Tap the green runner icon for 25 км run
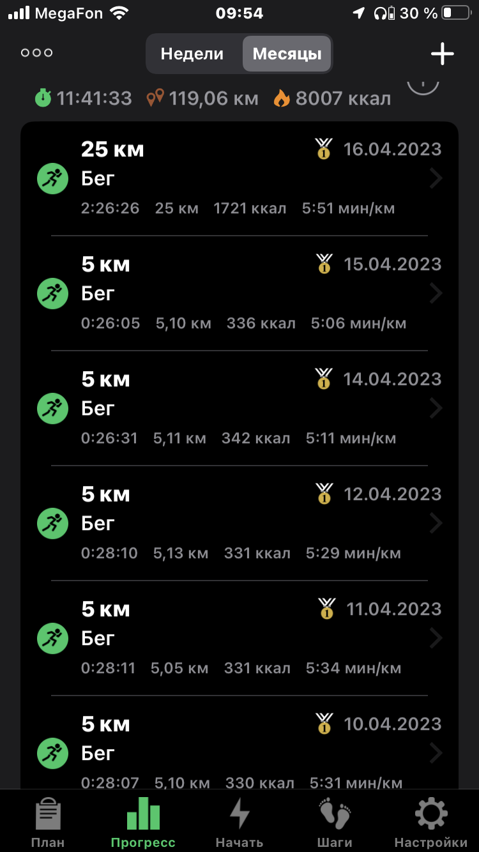Image resolution: width=479 pixels, height=852 pixels. click(x=52, y=179)
